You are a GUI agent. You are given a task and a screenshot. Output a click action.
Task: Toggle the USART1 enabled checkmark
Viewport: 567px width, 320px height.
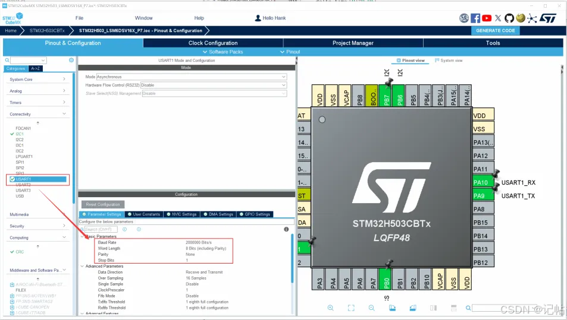(x=12, y=179)
